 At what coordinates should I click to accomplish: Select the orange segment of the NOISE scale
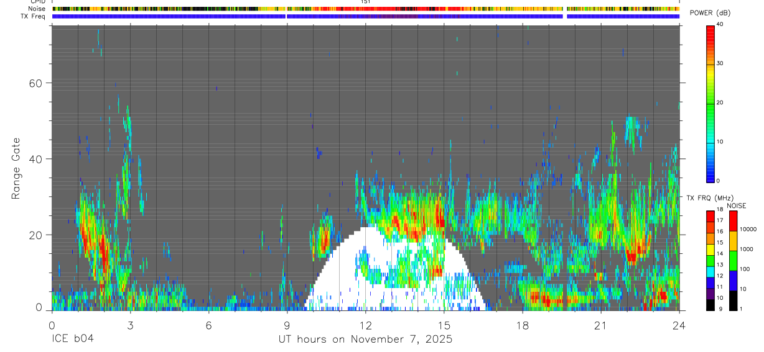[732, 241]
